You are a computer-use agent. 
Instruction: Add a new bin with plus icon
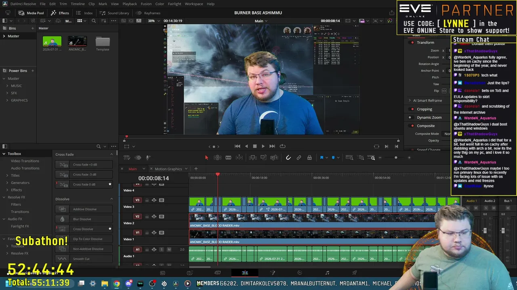(x=33, y=28)
